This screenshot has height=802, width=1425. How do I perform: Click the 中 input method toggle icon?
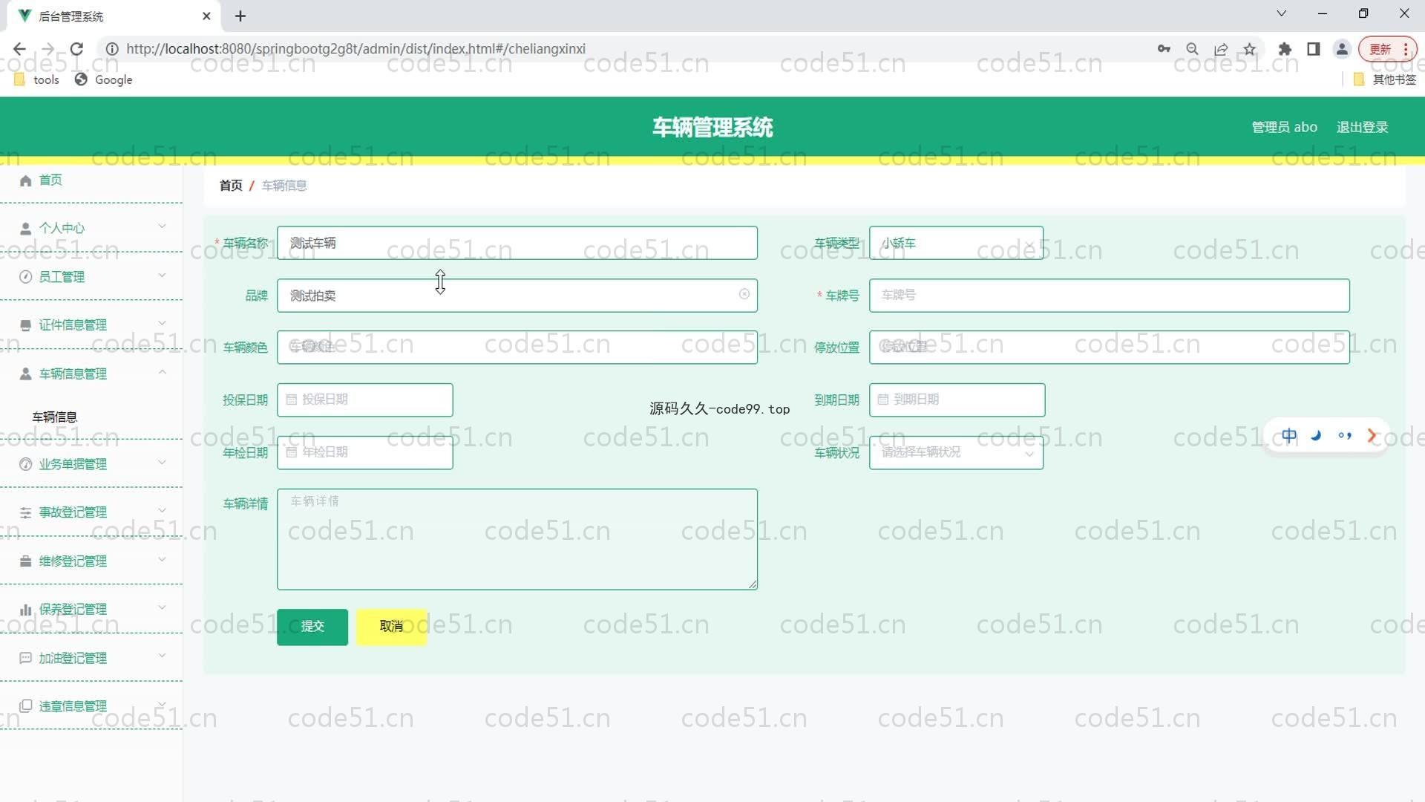pyautogui.click(x=1289, y=436)
